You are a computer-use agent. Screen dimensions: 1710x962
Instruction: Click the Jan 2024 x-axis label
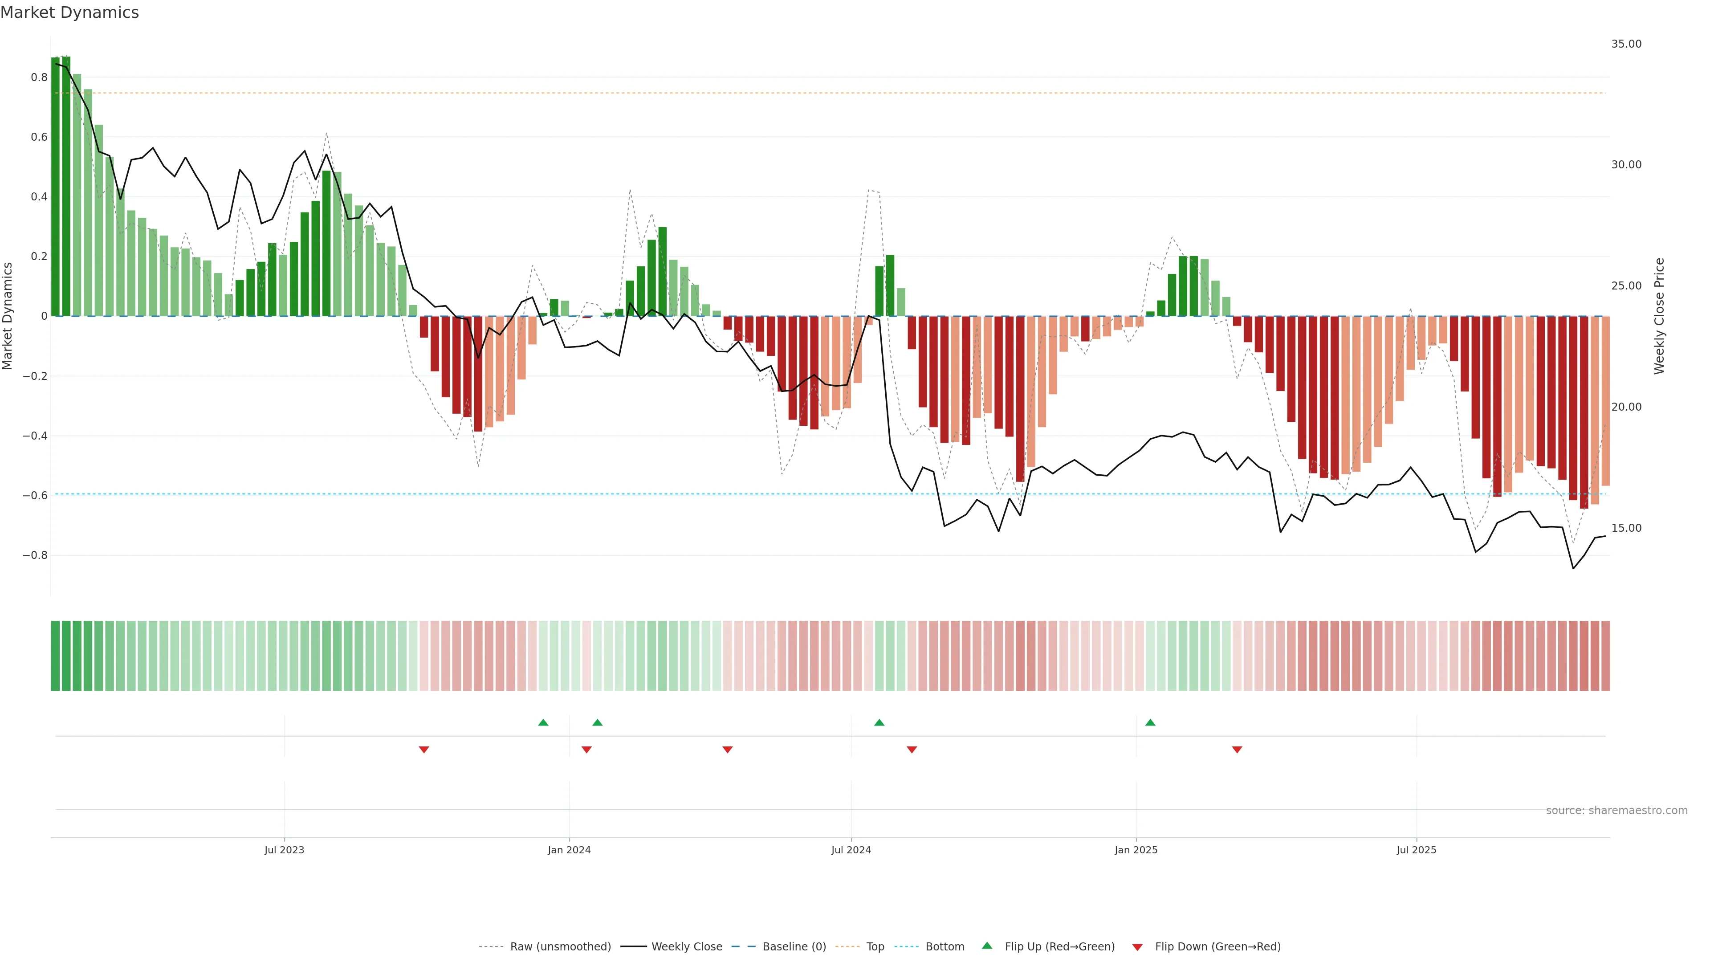pyautogui.click(x=569, y=850)
